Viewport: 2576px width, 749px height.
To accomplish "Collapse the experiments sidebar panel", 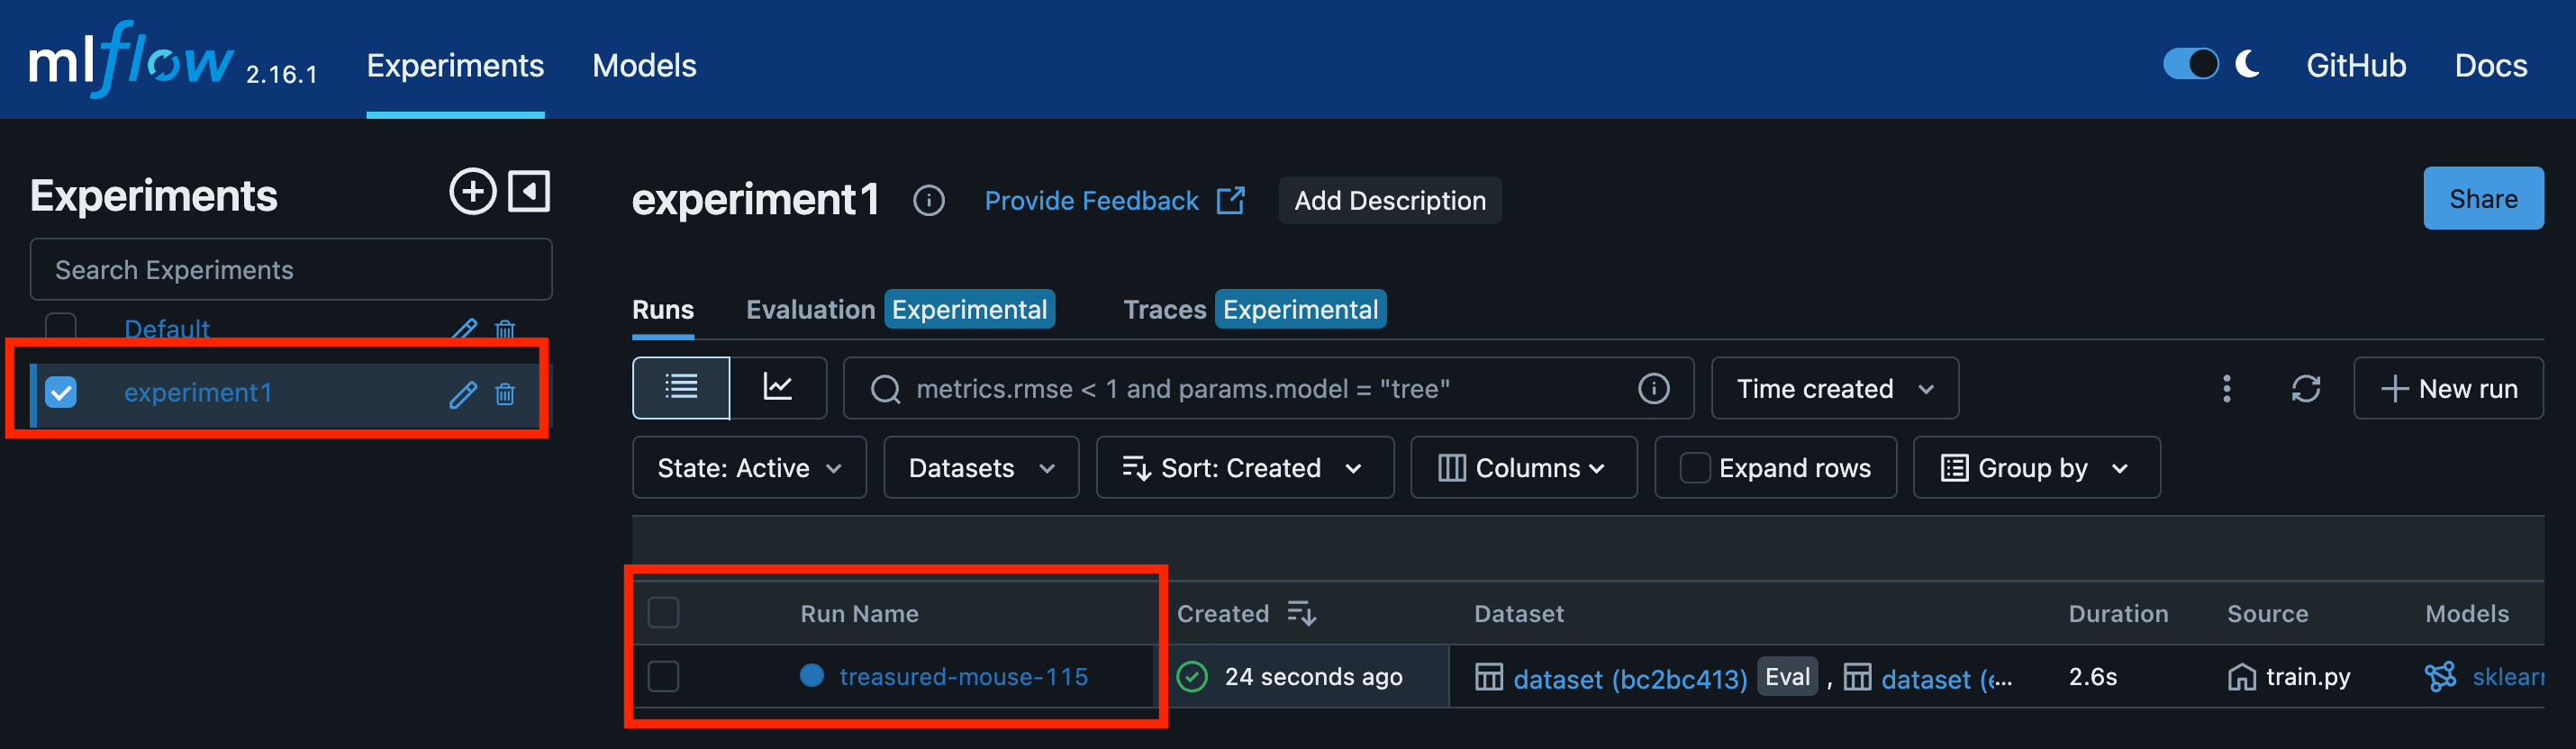I will 529,191.
